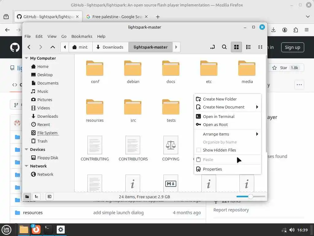
Task: Select the CONTRIBUTORS file
Action: pos(133,148)
